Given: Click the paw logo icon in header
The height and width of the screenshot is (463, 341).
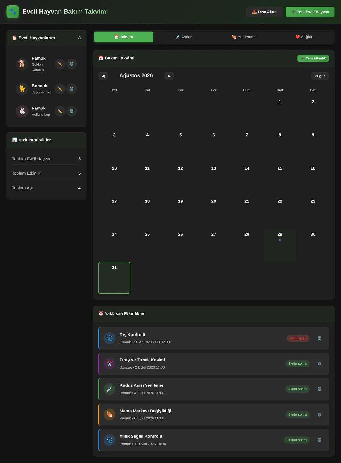Looking at the screenshot, I should point(13,12).
